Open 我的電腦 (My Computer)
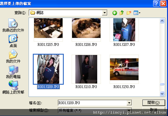The height and width of the screenshot is (116, 168). pos(13,72)
